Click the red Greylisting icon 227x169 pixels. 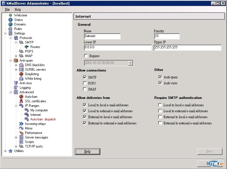pos(21,74)
